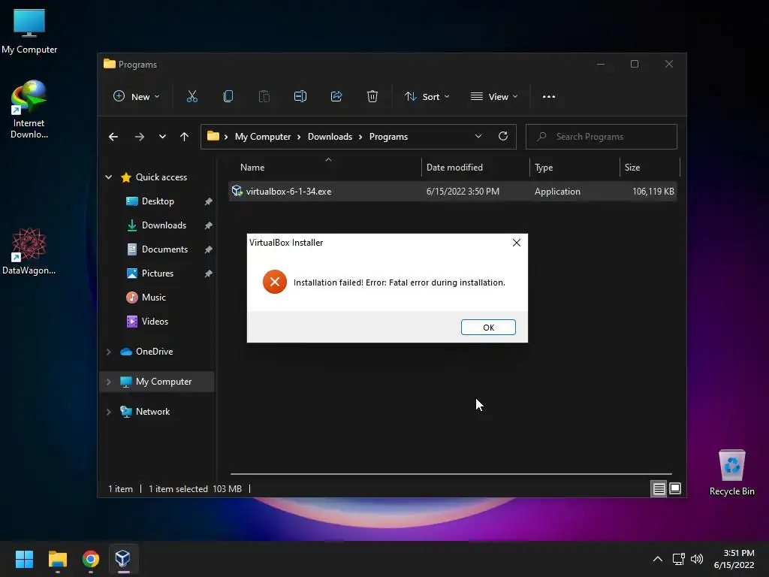Screen dimensions: 769x577
Task: Open Videos in Quick access
Action: click(x=155, y=322)
